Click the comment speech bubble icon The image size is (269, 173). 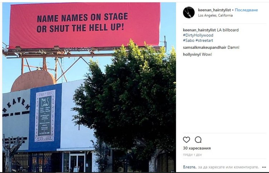tap(198, 140)
